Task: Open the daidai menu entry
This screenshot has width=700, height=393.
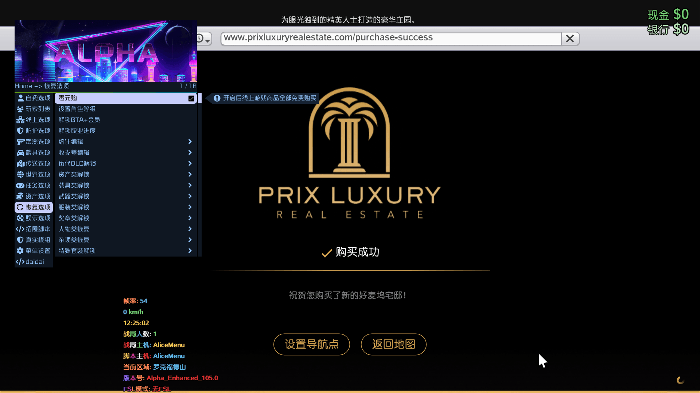Action: coord(34,262)
